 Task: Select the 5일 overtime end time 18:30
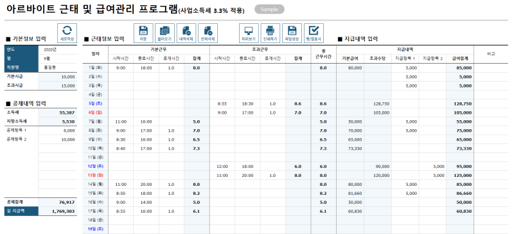coord(247,104)
